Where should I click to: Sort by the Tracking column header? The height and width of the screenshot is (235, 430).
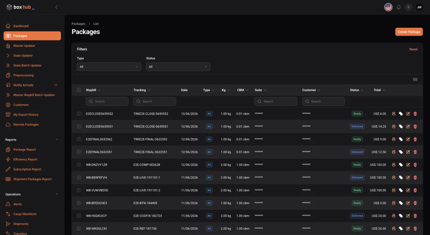142,90
